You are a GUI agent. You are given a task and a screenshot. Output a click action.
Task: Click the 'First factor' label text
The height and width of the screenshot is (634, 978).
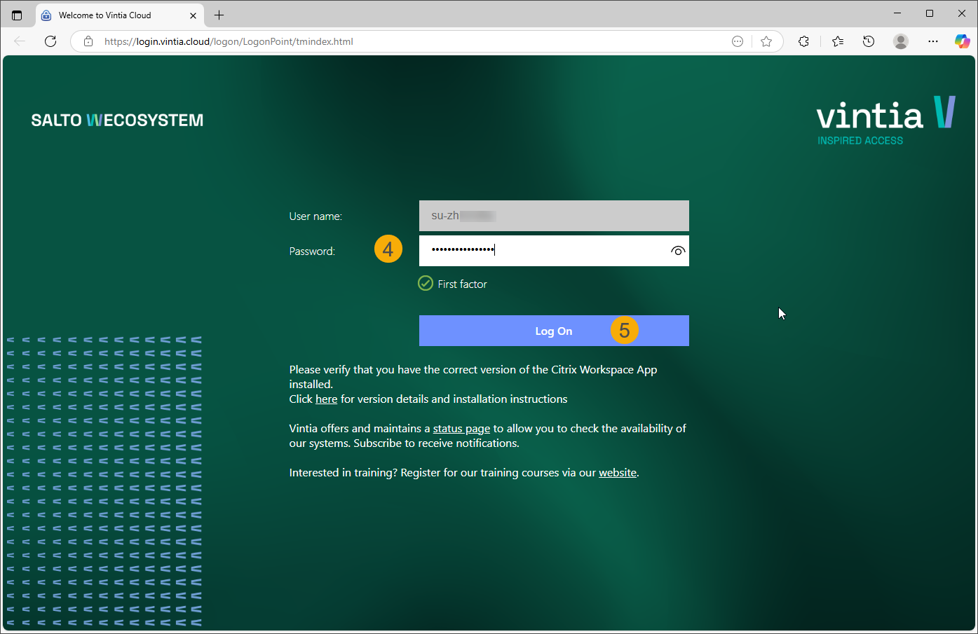click(x=462, y=284)
